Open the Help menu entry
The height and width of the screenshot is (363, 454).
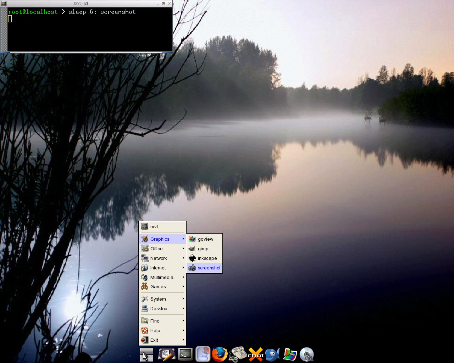(x=162, y=330)
